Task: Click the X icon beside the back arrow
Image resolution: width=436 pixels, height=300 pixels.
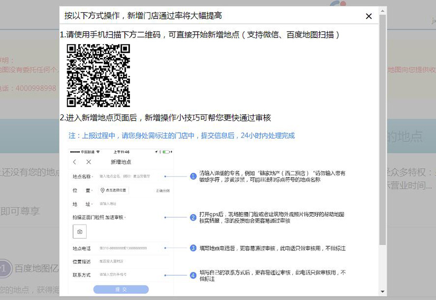Action: [x=89, y=162]
